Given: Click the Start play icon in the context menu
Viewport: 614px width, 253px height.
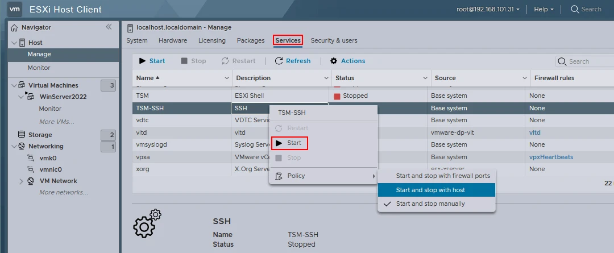Looking at the screenshot, I should (x=279, y=143).
